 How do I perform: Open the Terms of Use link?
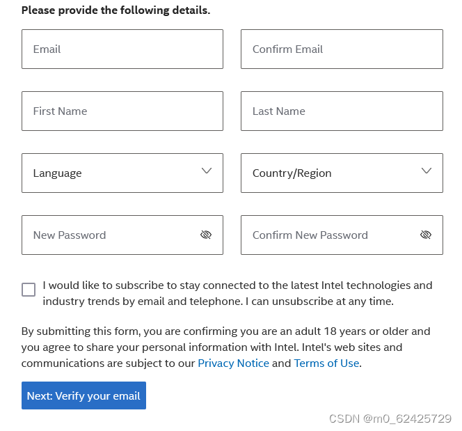tap(326, 363)
